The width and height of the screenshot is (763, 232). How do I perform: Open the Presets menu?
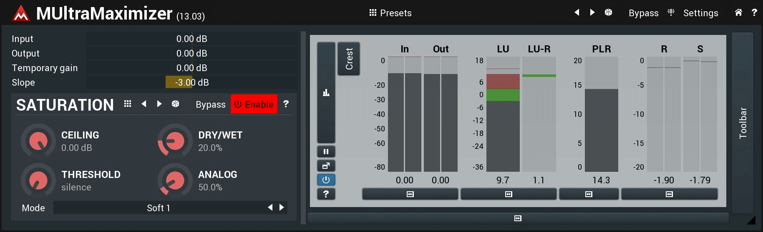[x=390, y=13]
